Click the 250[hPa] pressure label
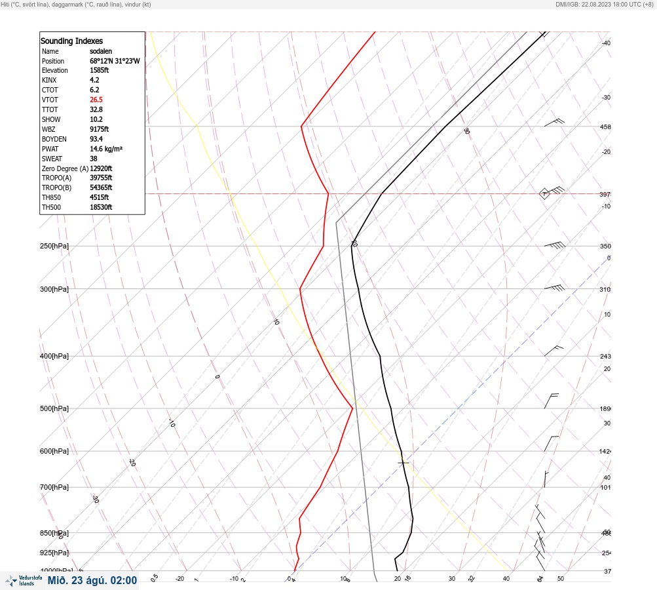This screenshot has width=657, height=590. pos(54,246)
